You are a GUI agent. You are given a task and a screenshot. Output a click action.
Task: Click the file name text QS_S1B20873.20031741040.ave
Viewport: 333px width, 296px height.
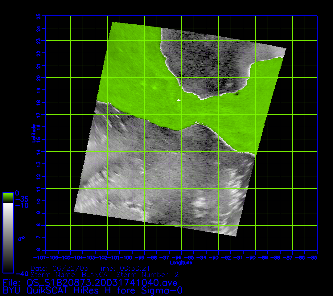click(102, 282)
